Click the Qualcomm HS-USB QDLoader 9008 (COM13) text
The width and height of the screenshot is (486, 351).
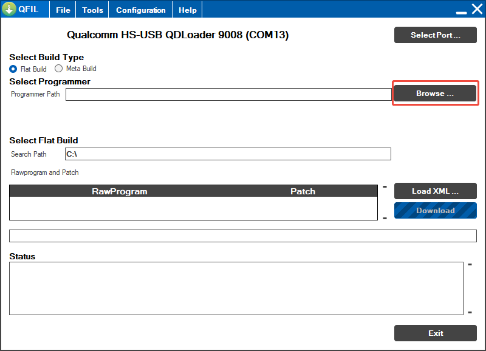[x=177, y=35]
